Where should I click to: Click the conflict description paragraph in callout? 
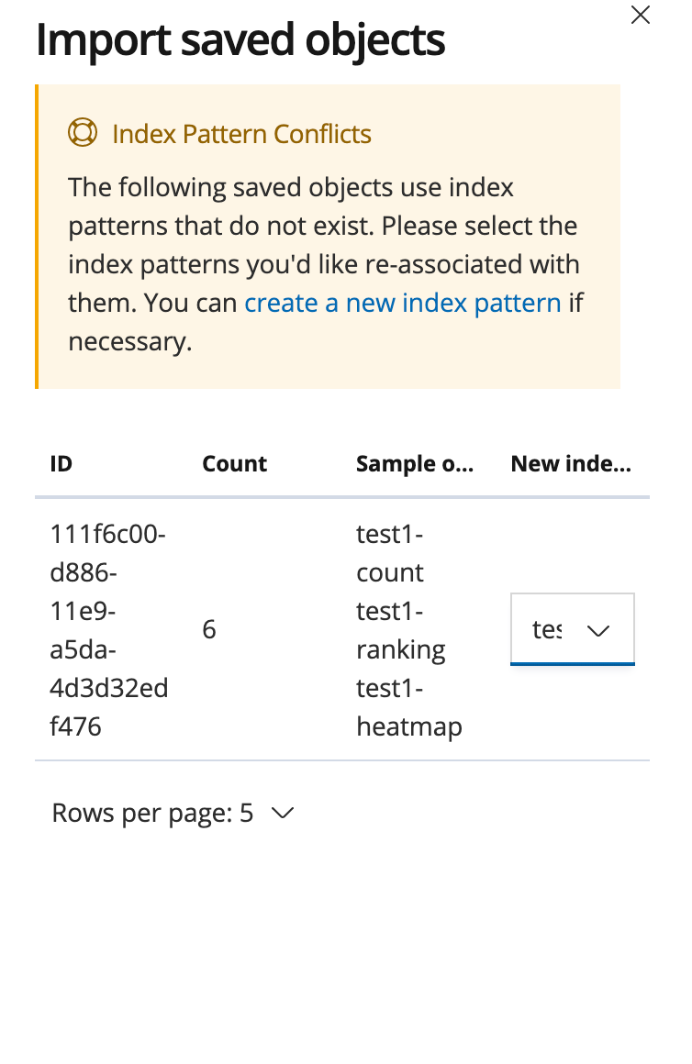point(326,264)
